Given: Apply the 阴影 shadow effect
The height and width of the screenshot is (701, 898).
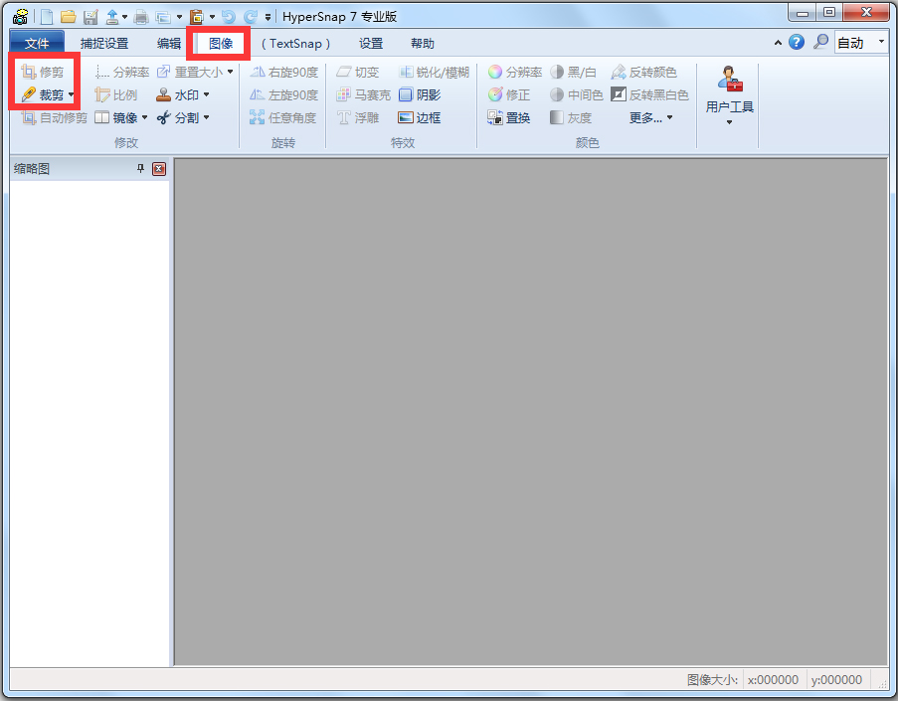Looking at the screenshot, I should (x=420, y=95).
